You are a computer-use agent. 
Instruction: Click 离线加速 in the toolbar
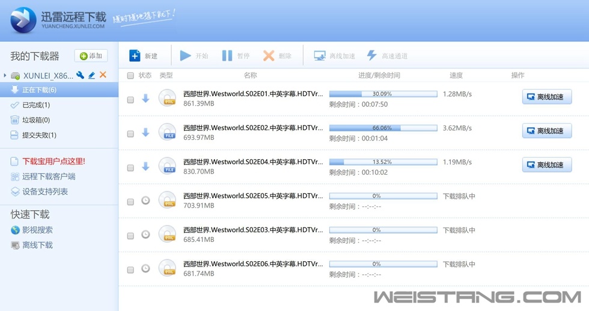coord(334,56)
